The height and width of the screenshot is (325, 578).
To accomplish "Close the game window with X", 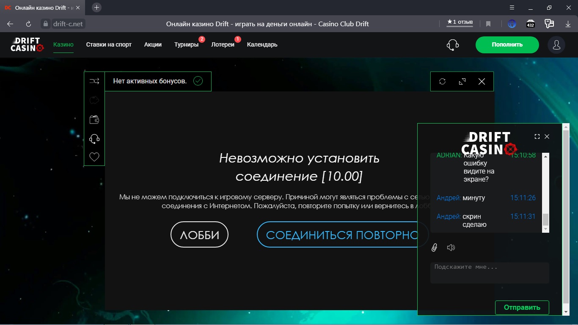I will tap(482, 82).
